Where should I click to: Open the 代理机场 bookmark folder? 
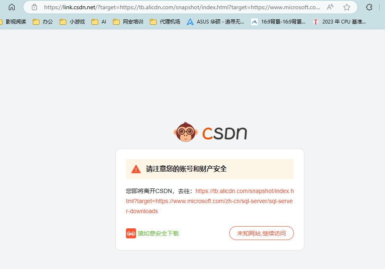(165, 22)
